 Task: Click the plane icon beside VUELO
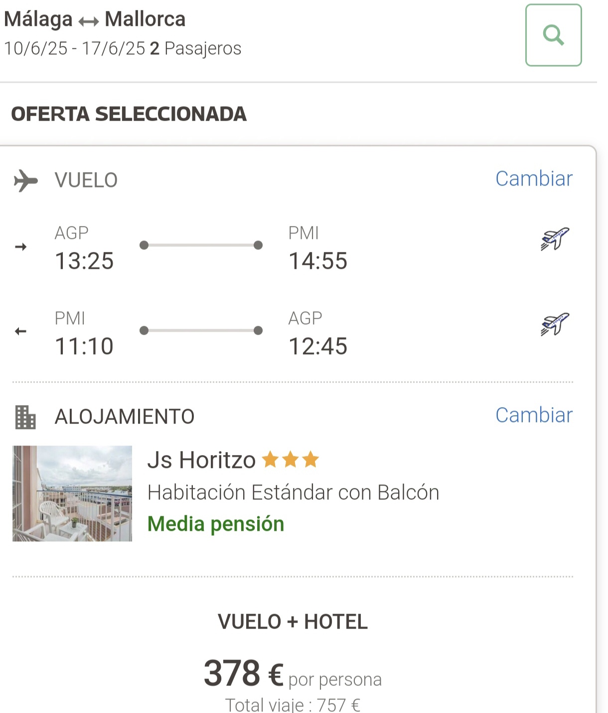click(26, 180)
